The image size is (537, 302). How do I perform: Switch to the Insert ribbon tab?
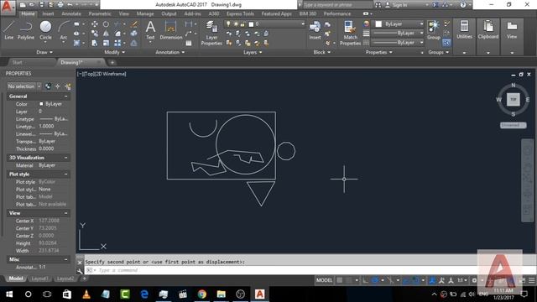click(48, 13)
